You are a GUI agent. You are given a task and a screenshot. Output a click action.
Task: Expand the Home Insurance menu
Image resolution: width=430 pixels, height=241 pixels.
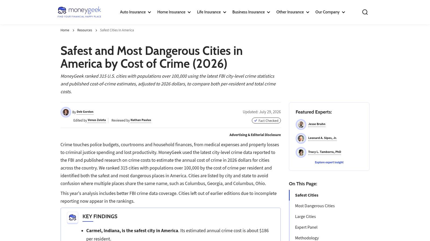pyautogui.click(x=174, y=12)
